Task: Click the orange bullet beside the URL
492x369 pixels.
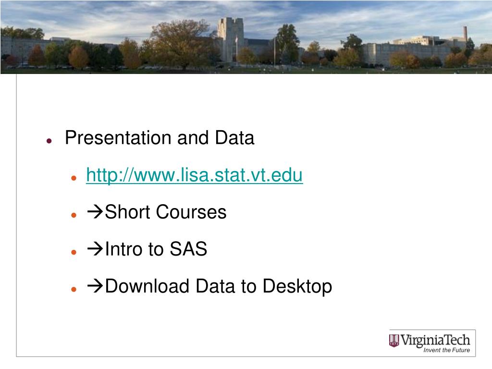Action: (74, 178)
